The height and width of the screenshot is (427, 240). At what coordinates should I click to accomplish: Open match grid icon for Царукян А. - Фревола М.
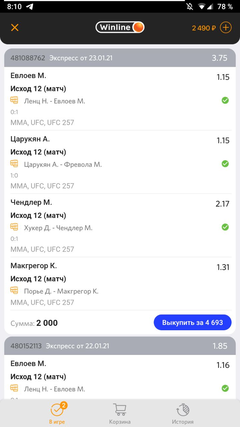[14, 163]
